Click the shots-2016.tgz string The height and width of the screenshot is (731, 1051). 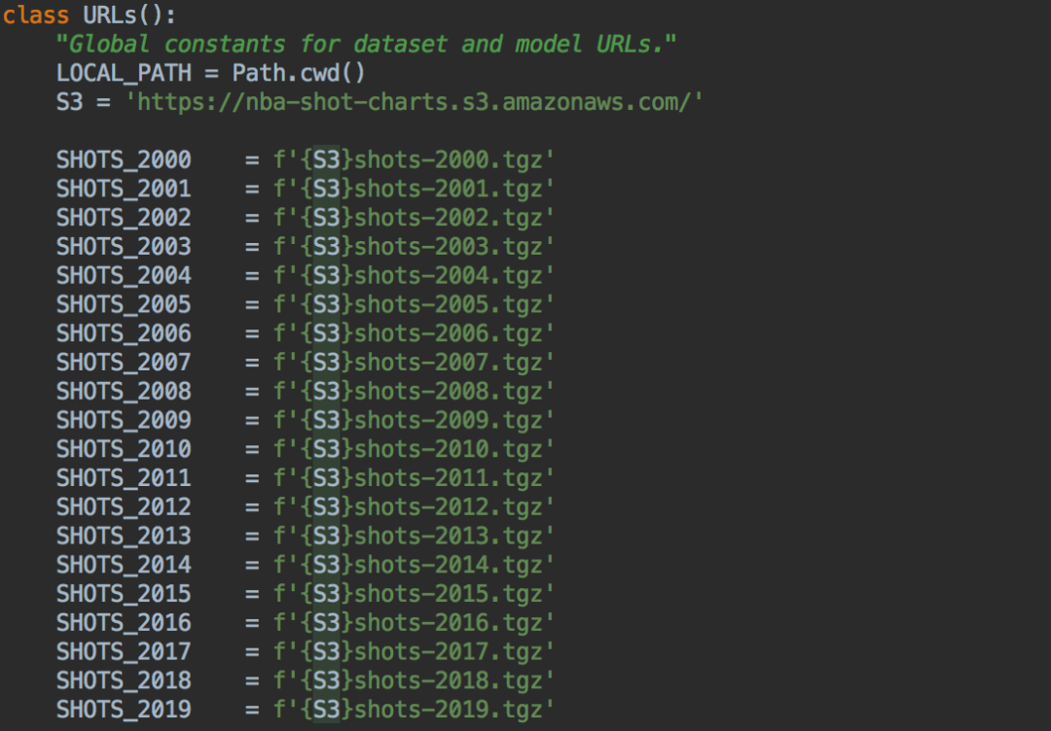[449, 622]
